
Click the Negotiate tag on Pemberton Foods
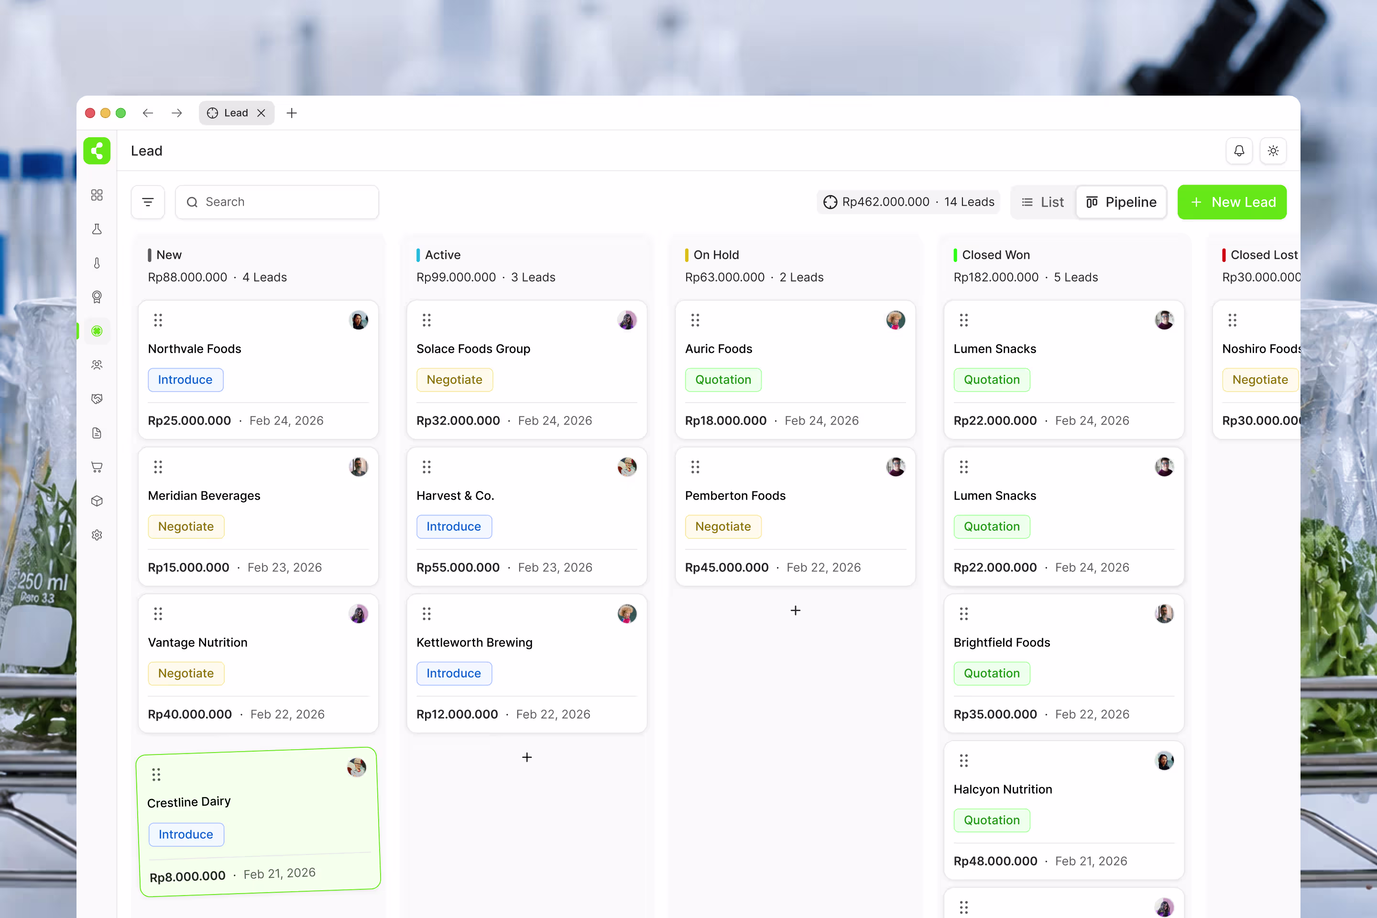(x=723, y=526)
